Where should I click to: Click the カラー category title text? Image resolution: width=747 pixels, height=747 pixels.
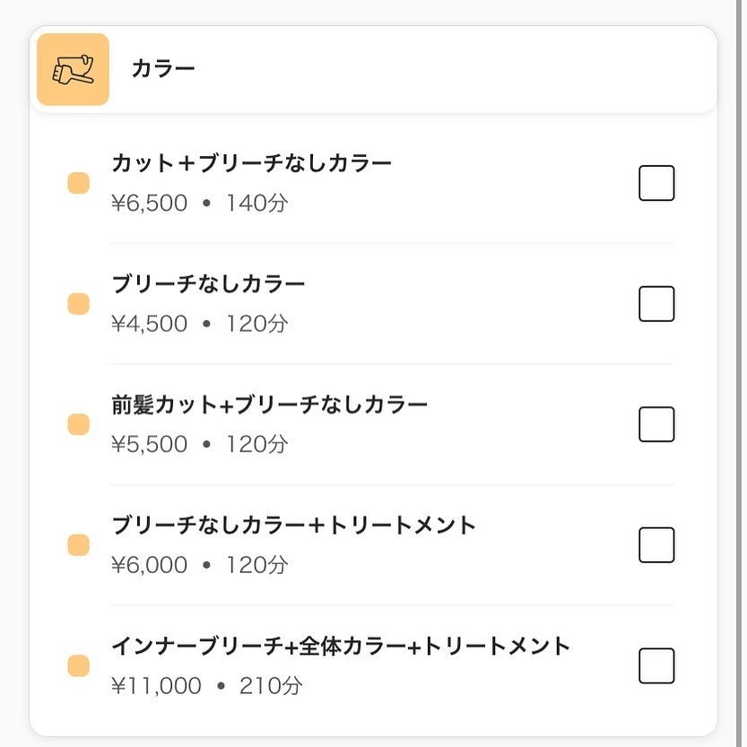pyautogui.click(x=163, y=69)
